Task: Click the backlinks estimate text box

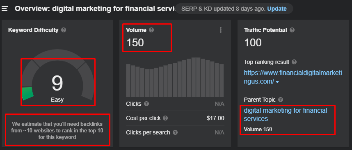Action: [57, 130]
